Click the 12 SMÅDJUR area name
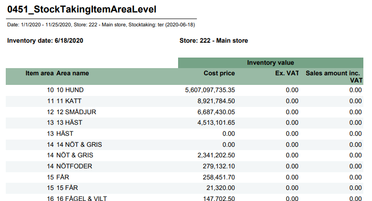The width and height of the screenshot is (372, 201). 76,112
